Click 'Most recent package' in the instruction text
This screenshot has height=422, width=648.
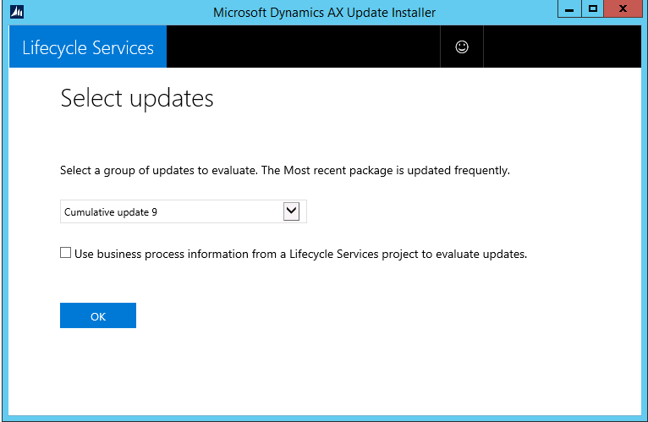click(338, 170)
